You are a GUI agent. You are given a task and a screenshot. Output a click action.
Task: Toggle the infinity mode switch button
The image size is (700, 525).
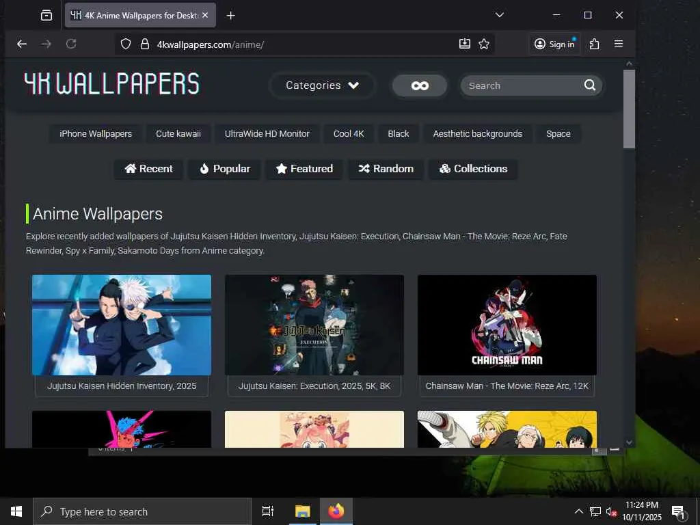click(x=420, y=85)
